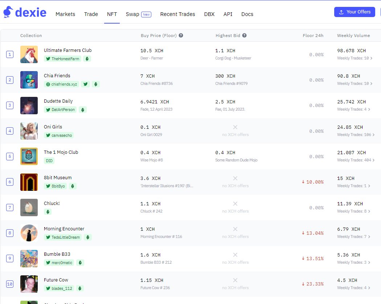Image resolution: width=381 pixels, height=304 pixels.
Task: Open TheHonestFarm Twitter badge
Action: (x=62, y=58)
